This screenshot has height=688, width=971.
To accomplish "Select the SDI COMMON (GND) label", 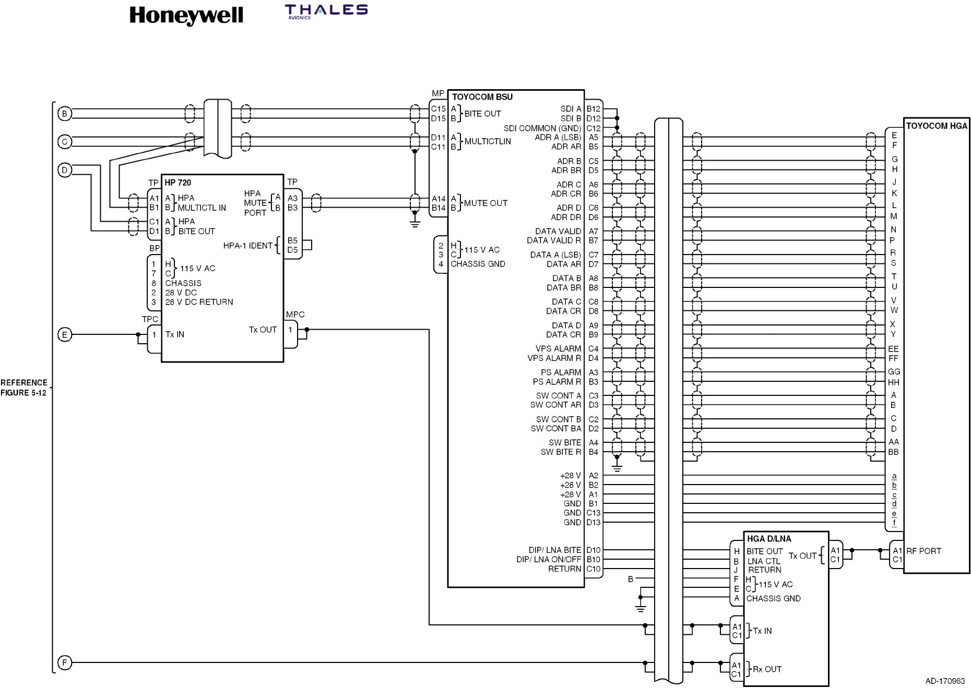I will pyautogui.click(x=542, y=128).
